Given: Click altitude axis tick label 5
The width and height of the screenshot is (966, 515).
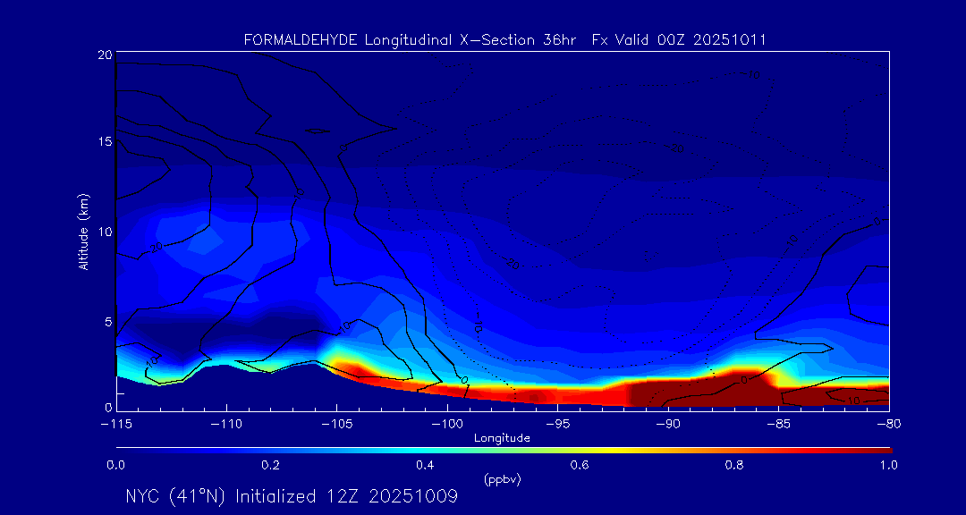Looking at the screenshot, I should tap(108, 322).
